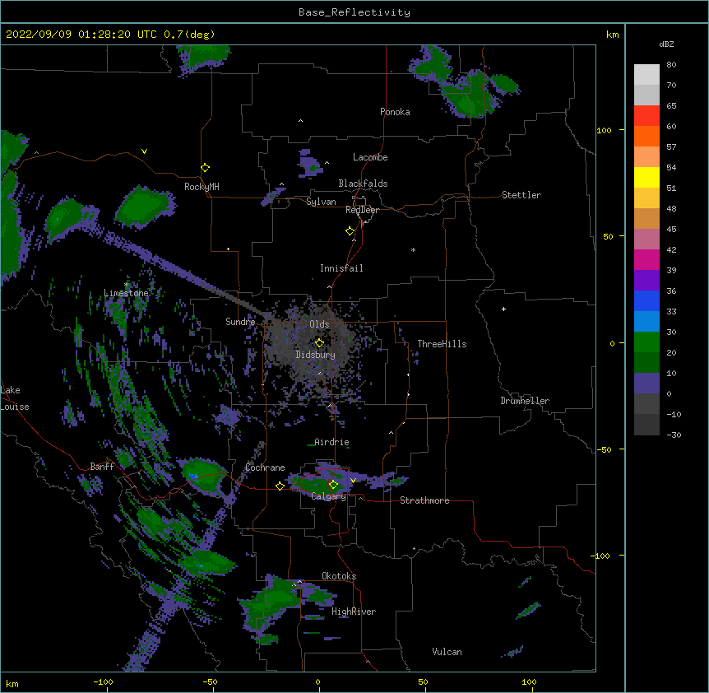Click the RedDeer label
Viewport: 709px width, 693px height.
(x=362, y=210)
